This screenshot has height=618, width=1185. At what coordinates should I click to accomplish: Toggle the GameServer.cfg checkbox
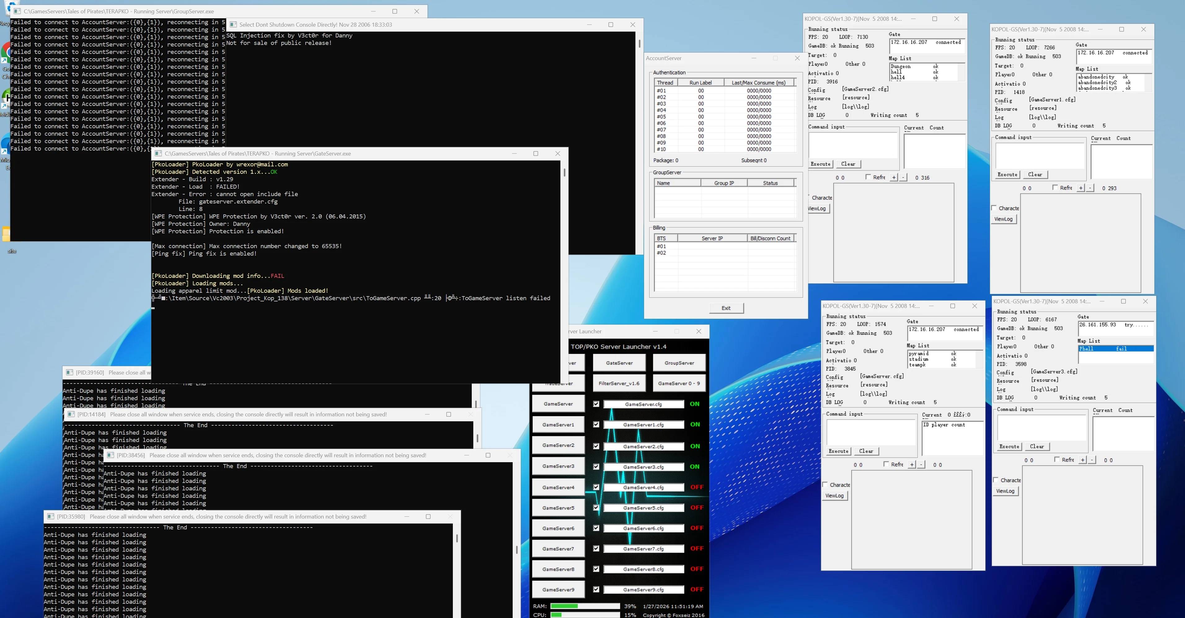[x=596, y=404]
